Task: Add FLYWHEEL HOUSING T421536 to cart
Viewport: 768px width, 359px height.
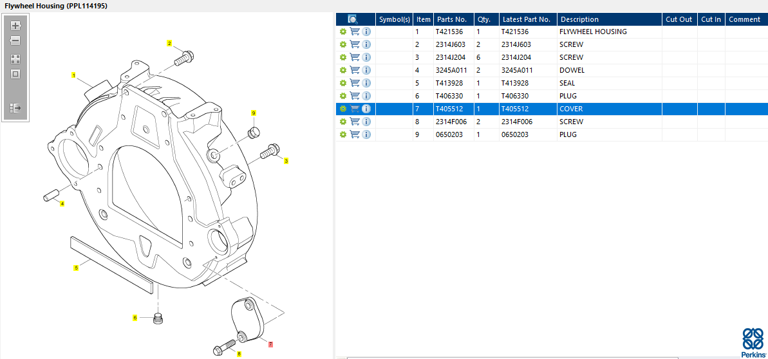Action: point(355,32)
